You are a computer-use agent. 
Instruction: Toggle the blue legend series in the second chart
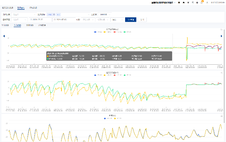[x=98, y=75]
